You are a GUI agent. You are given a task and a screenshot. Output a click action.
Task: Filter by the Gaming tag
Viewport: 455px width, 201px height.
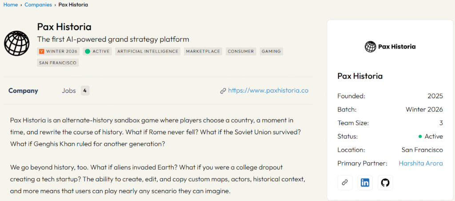click(x=271, y=51)
